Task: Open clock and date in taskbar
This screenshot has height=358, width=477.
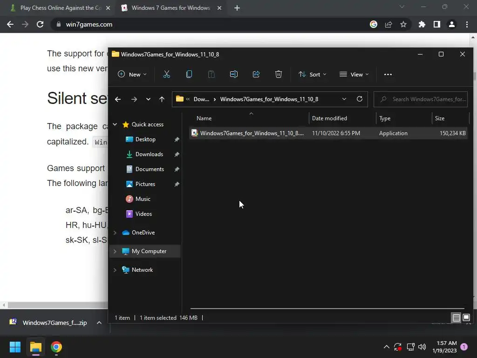Action: coord(445,347)
